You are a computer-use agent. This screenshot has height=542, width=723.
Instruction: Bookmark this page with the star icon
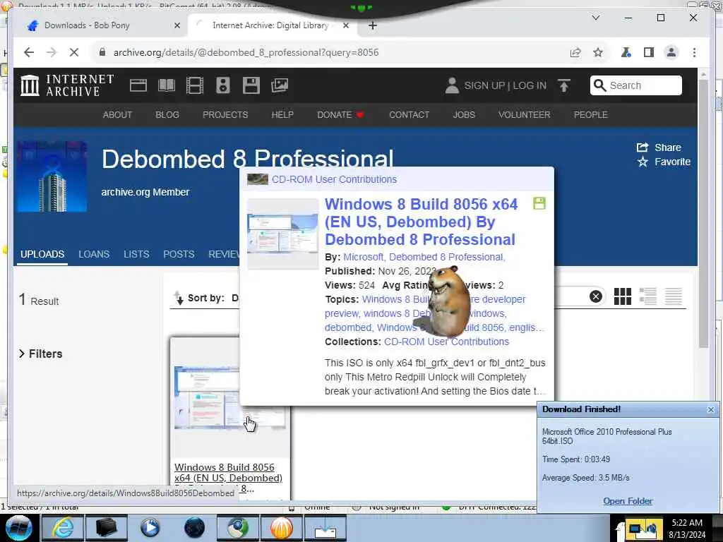click(x=598, y=52)
